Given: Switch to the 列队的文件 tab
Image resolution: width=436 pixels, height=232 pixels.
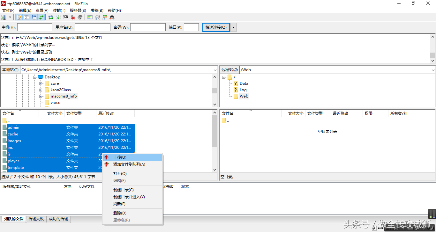Looking at the screenshot, I should pyautogui.click(x=14, y=219).
